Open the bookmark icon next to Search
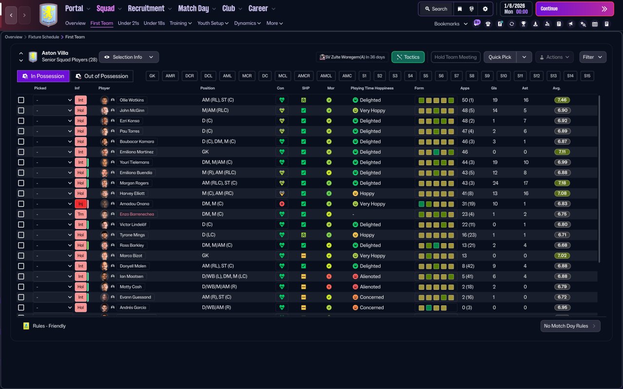This screenshot has width=623, height=389. click(460, 9)
